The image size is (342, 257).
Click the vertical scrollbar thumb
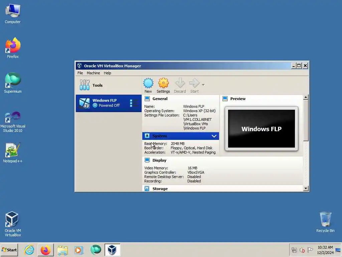coord(306,120)
